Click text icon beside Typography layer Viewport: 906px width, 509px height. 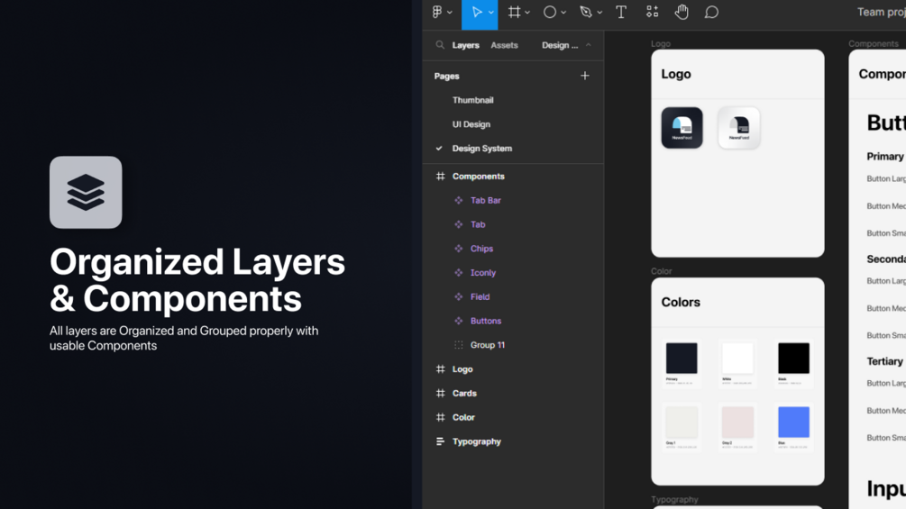click(440, 441)
